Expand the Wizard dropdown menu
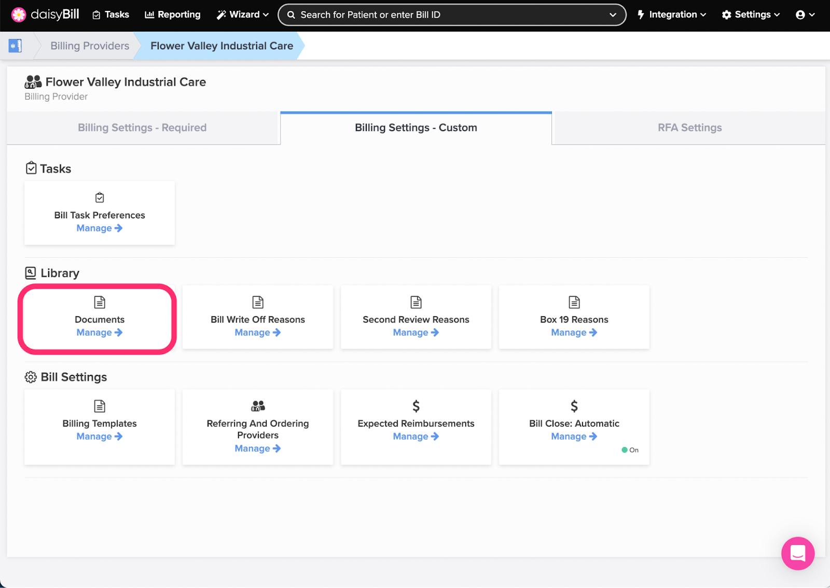 click(x=242, y=15)
